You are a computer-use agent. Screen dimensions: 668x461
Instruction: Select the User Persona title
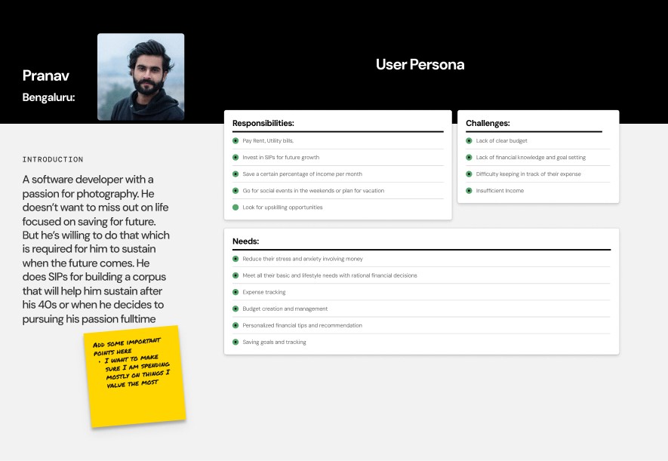(x=420, y=65)
